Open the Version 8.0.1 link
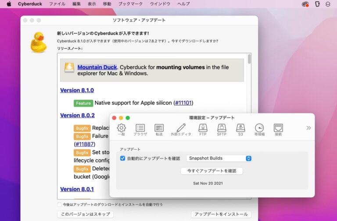337x221 pixels. pos(77,189)
